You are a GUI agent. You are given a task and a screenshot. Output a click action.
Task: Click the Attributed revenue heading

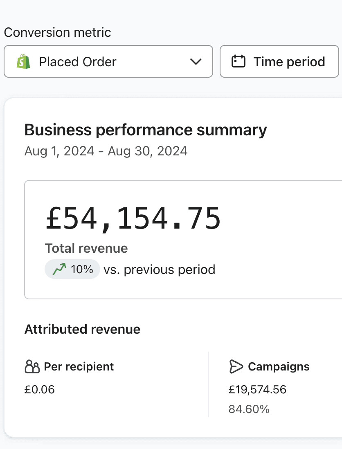(83, 329)
